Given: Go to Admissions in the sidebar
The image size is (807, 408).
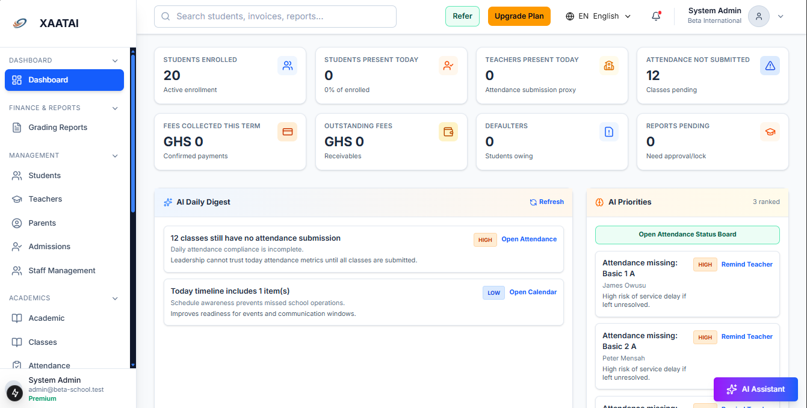Looking at the screenshot, I should pos(49,247).
